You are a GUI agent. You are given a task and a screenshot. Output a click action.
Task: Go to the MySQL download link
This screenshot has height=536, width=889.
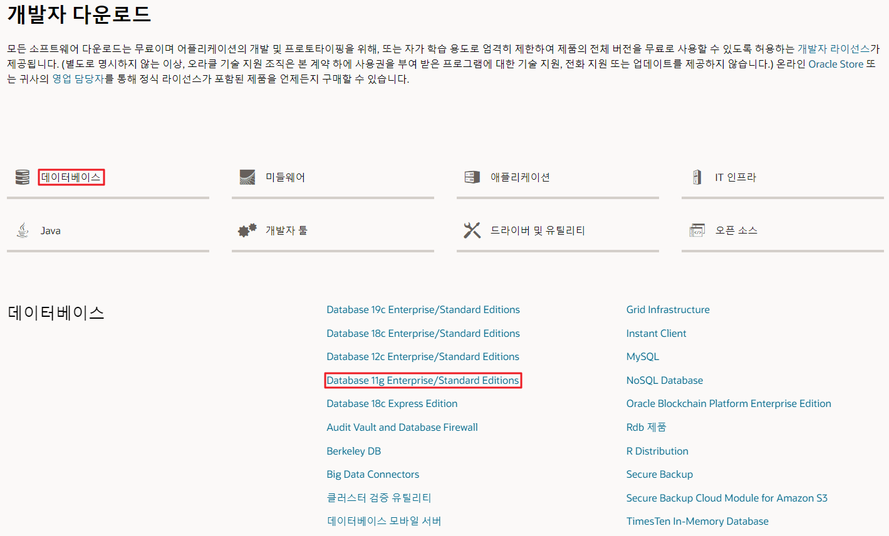click(x=643, y=357)
